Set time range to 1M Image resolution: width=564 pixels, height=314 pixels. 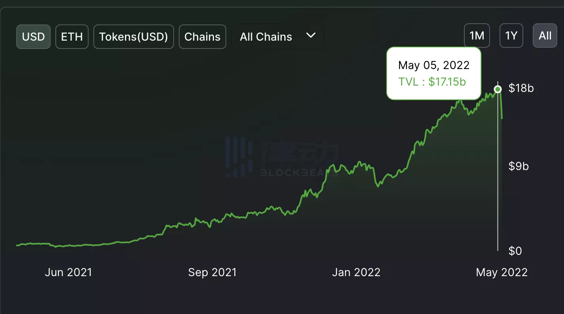pos(477,36)
